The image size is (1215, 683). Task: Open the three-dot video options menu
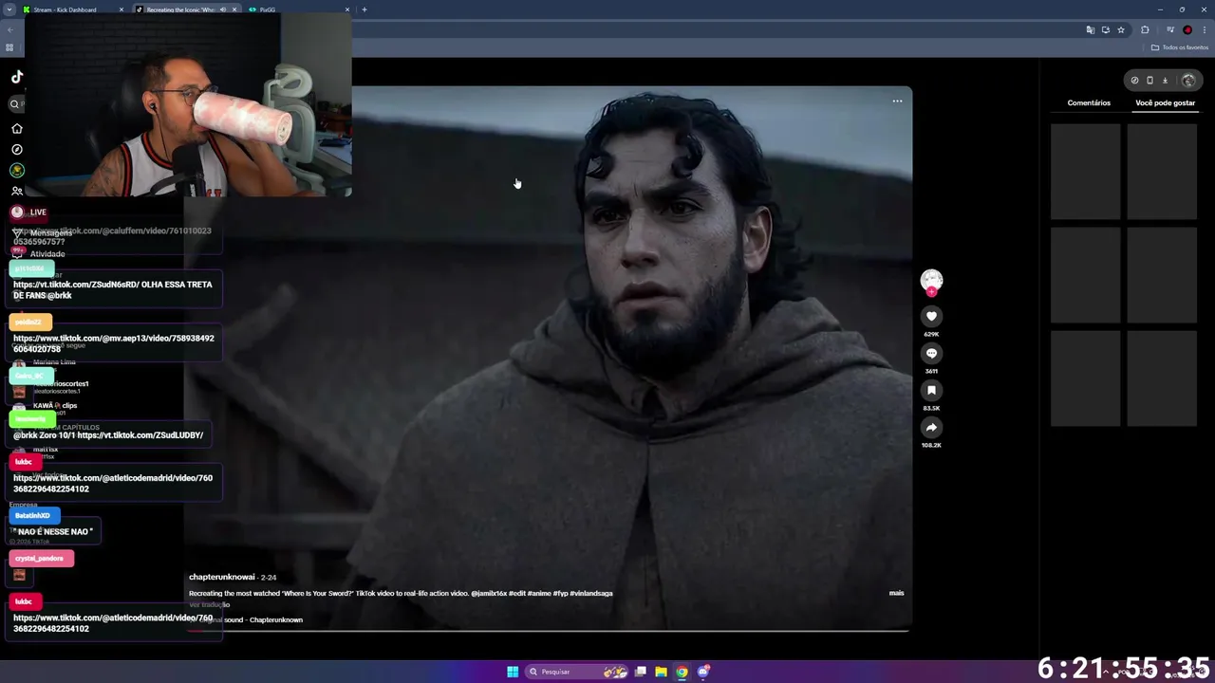click(x=897, y=101)
